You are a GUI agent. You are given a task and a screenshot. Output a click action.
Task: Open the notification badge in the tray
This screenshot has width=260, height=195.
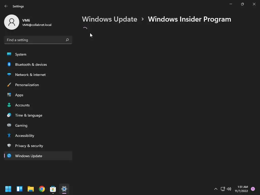253,189
